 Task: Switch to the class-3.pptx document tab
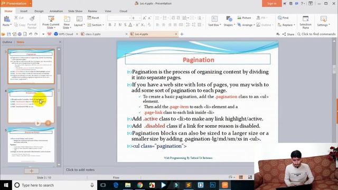coord(93,34)
